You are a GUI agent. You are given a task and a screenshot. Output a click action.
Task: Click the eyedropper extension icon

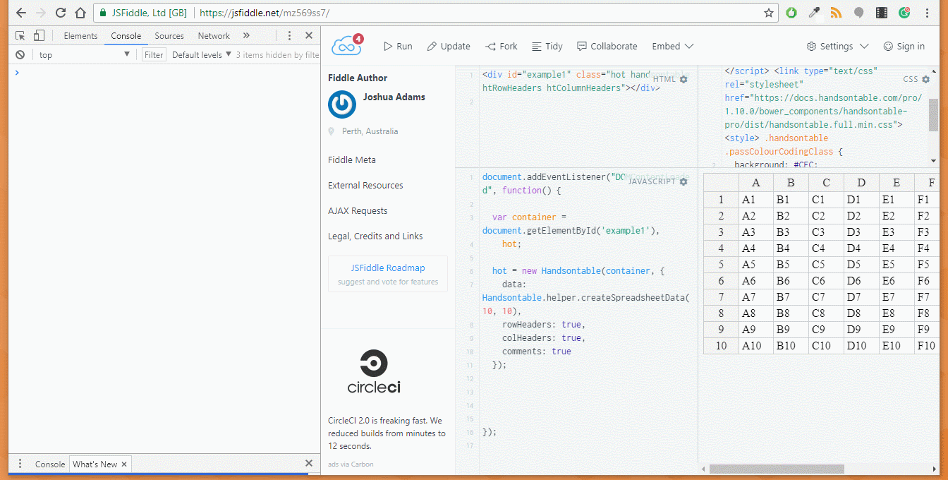coord(813,12)
